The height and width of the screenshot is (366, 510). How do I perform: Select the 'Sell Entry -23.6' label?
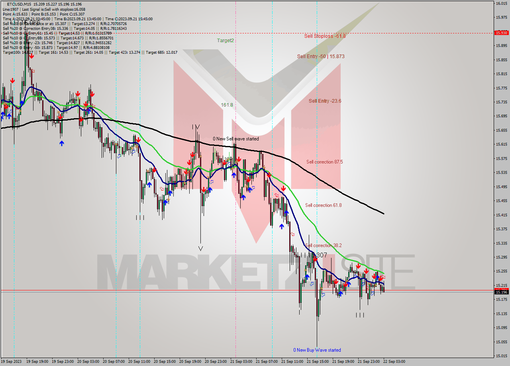[x=325, y=101]
